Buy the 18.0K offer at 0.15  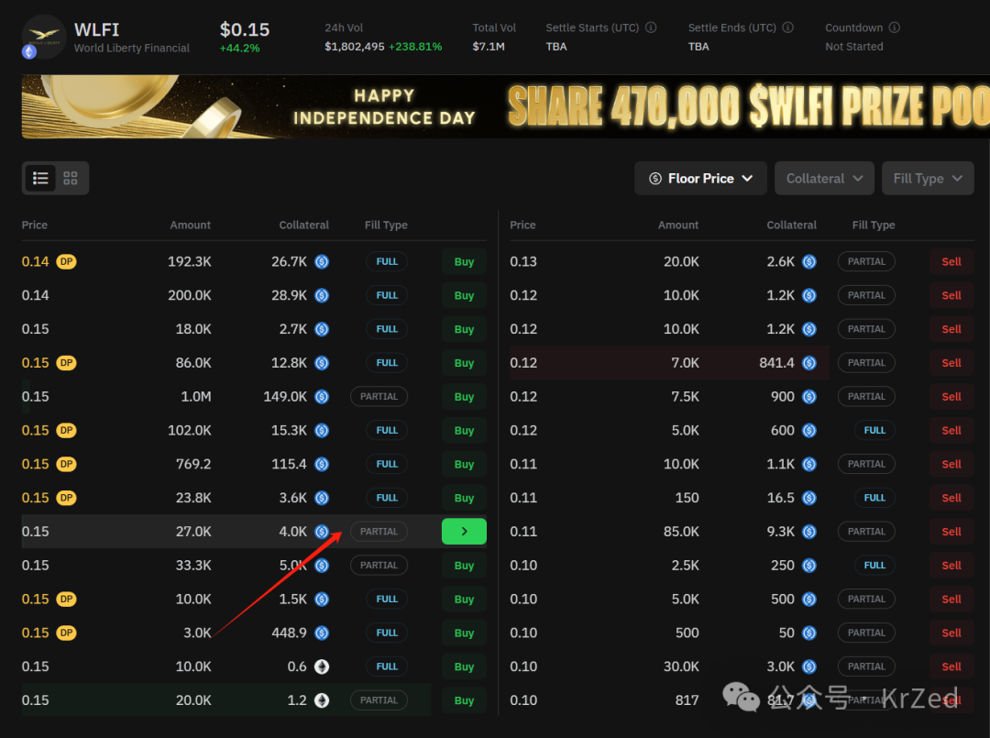tap(464, 329)
